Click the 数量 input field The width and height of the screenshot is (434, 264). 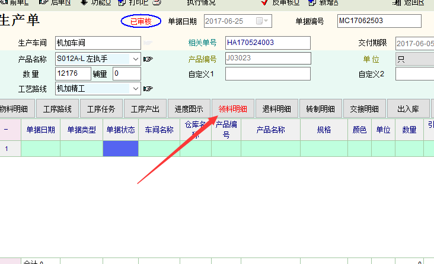[x=73, y=74]
